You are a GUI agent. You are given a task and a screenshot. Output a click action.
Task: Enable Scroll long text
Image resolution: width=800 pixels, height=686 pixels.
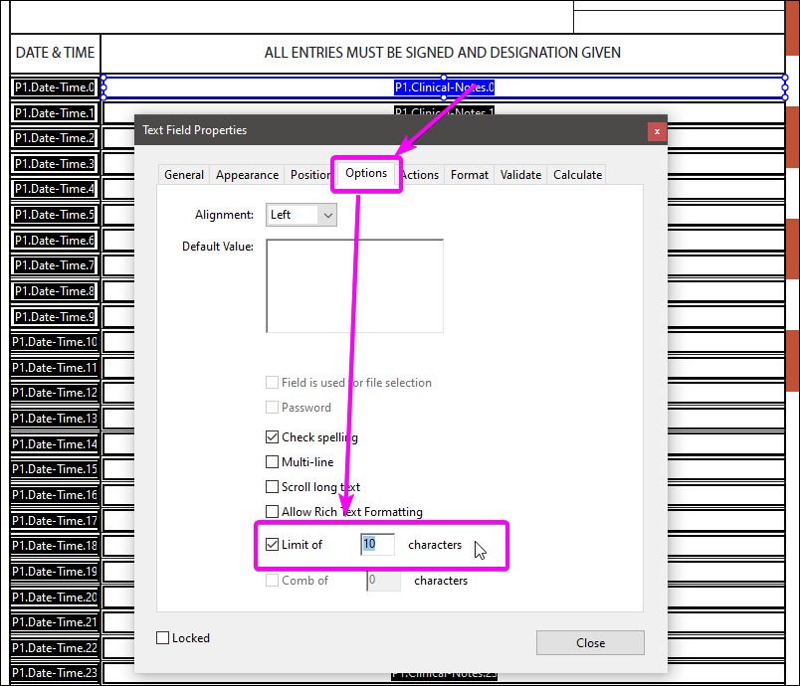pos(273,486)
